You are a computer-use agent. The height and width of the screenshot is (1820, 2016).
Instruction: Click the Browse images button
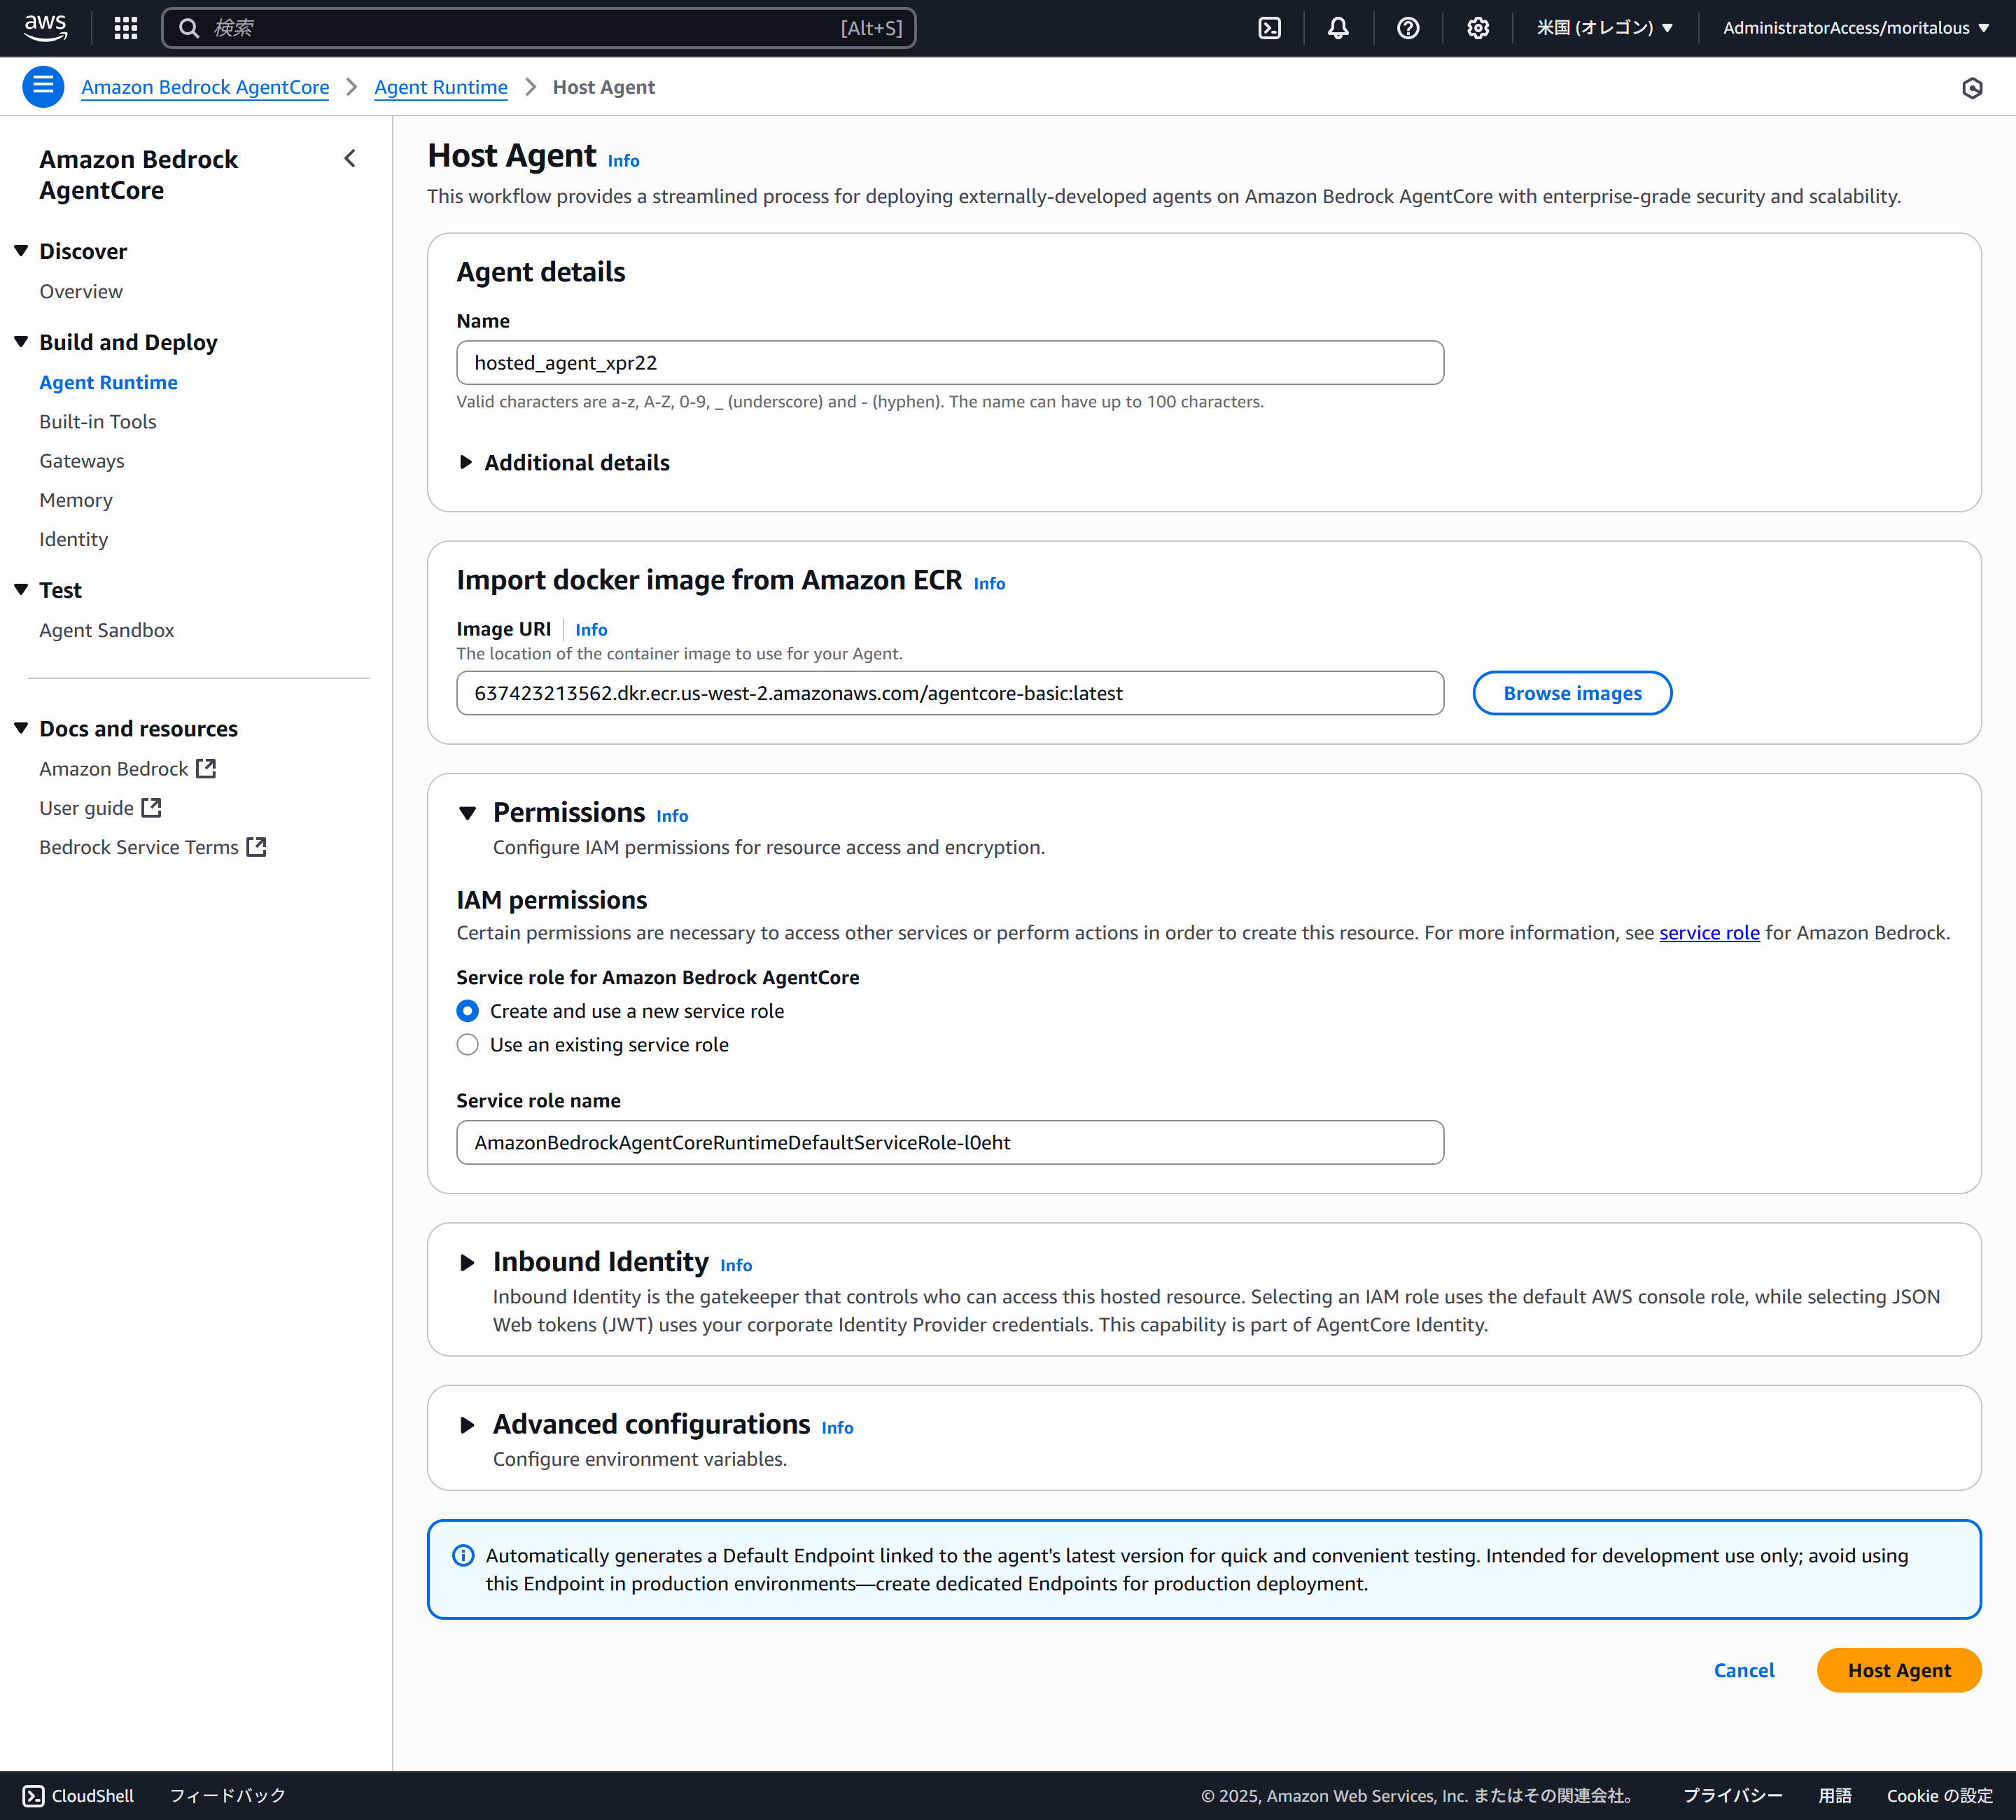point(1572,692)
